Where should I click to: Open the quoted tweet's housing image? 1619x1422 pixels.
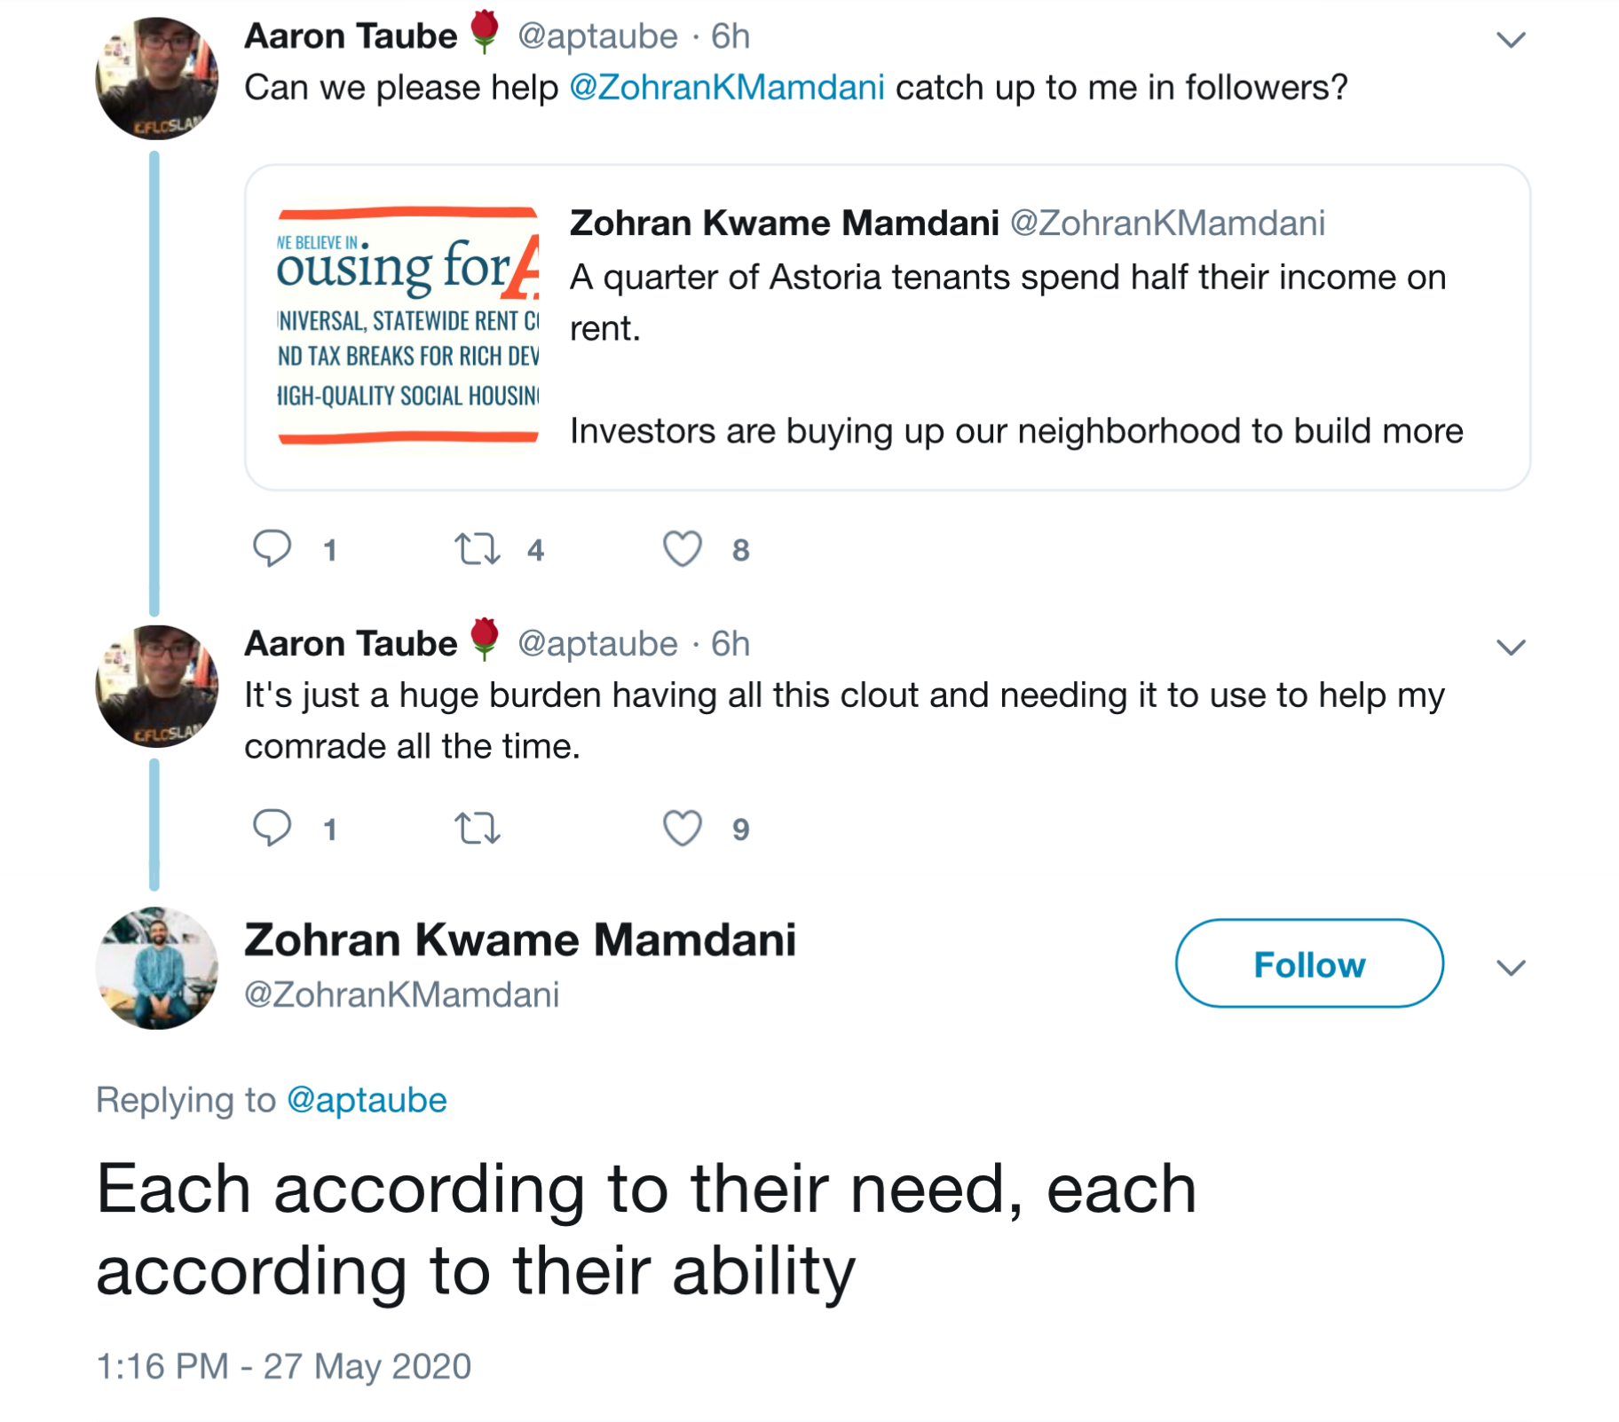[408, 326]
